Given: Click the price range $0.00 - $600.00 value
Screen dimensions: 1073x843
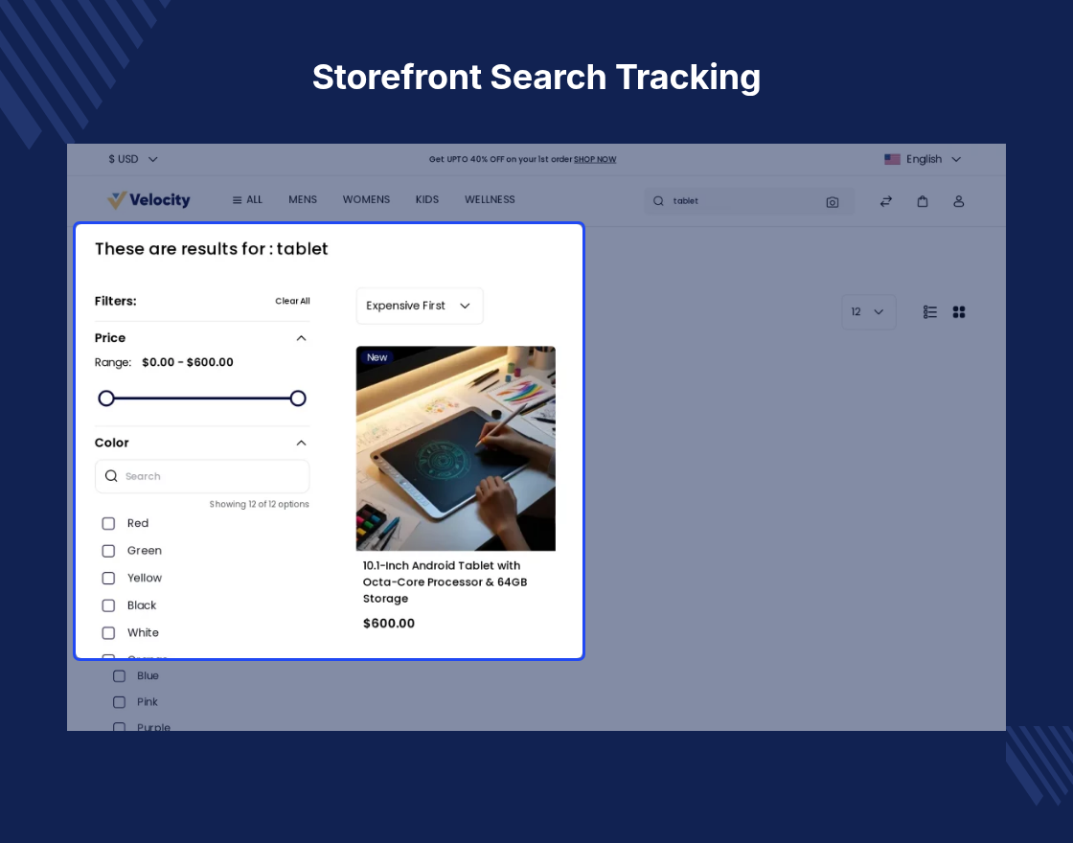Looking at the screenshot, I should click(188, 362).
